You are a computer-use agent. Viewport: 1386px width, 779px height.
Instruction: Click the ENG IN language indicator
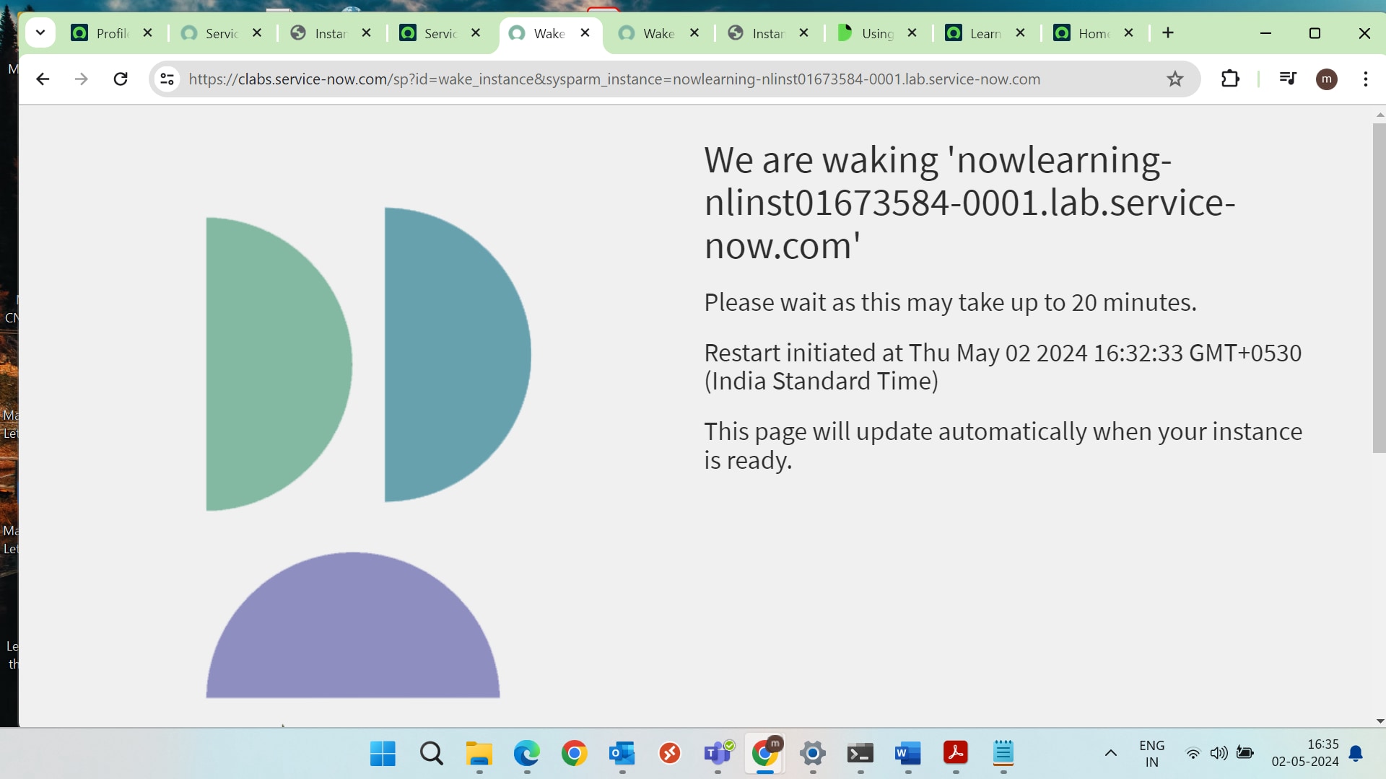1152,754
